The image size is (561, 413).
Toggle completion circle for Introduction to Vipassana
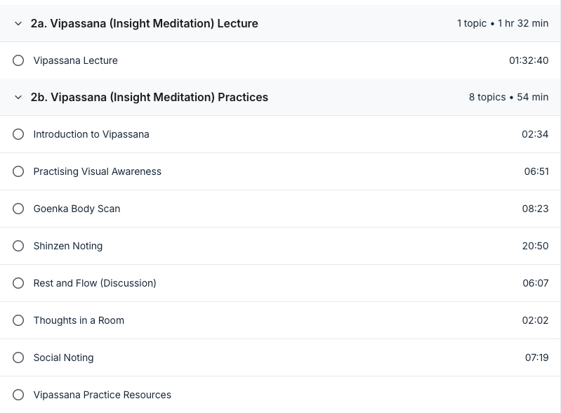(18, 134)
